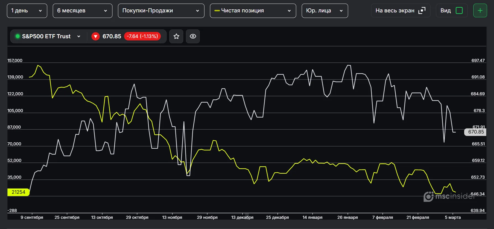The height and width of the screenshot is (229, 494).
Task: Toggle the 'Вид' view checkbox
Action: [459, 11]
